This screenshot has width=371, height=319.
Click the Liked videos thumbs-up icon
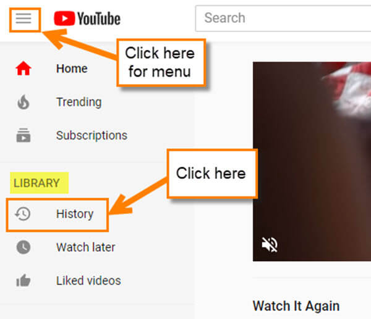[x=23, y=280]
